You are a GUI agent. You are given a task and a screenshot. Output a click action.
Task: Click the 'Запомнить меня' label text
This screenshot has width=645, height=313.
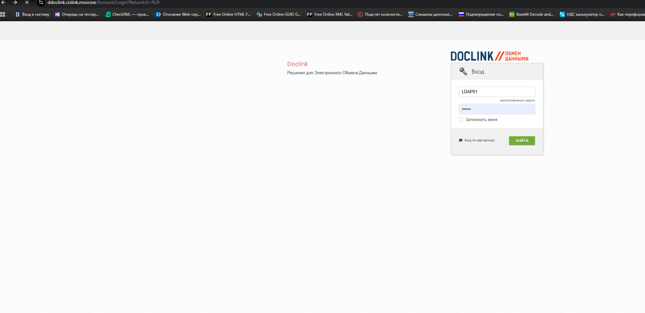click(x=481, y=120)
